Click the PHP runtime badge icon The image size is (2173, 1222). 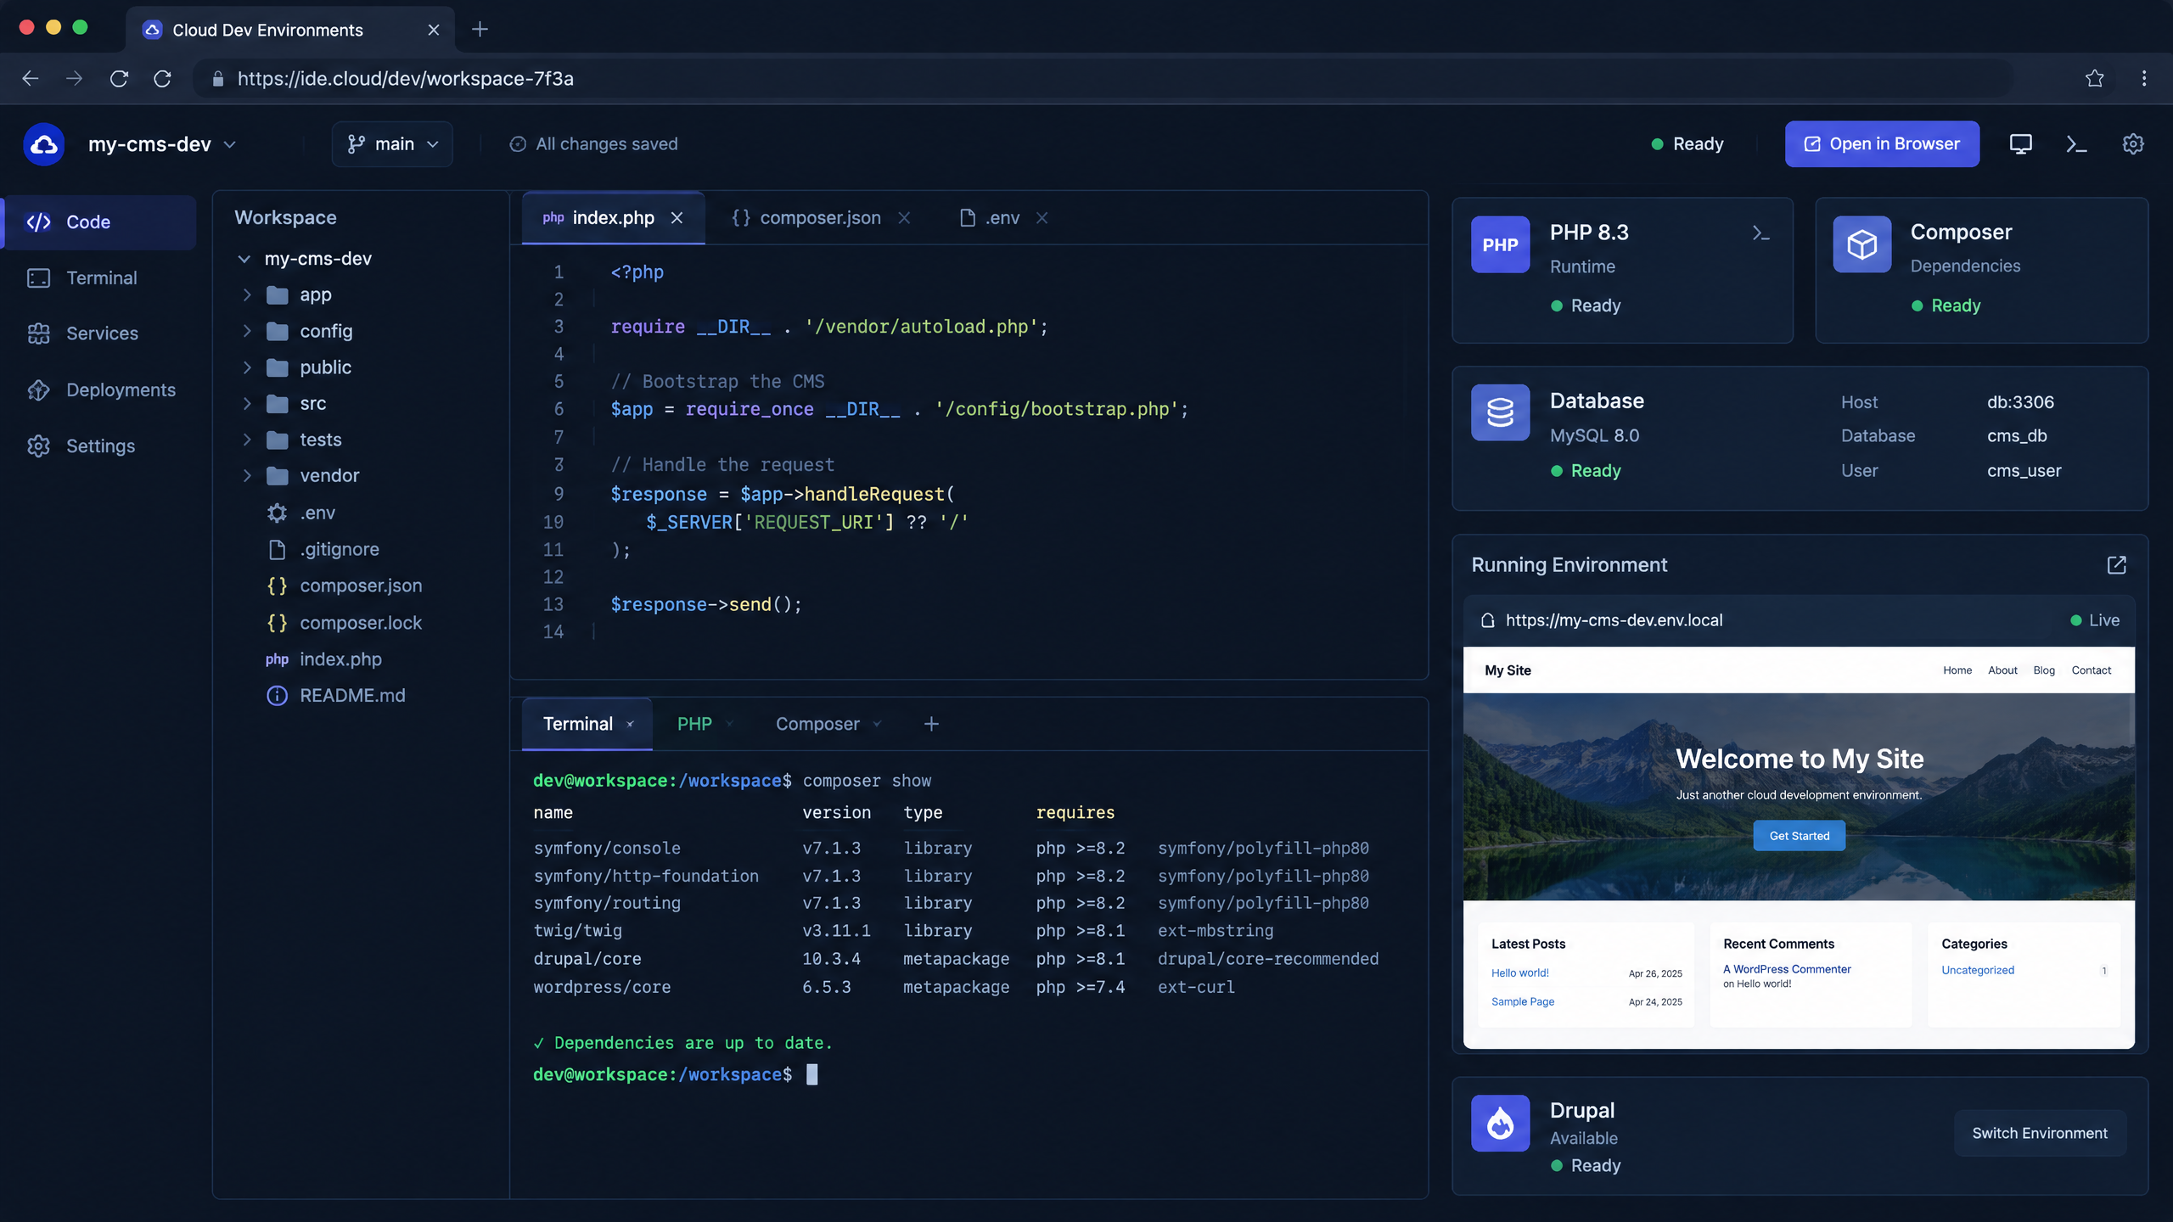(1500, 244)
